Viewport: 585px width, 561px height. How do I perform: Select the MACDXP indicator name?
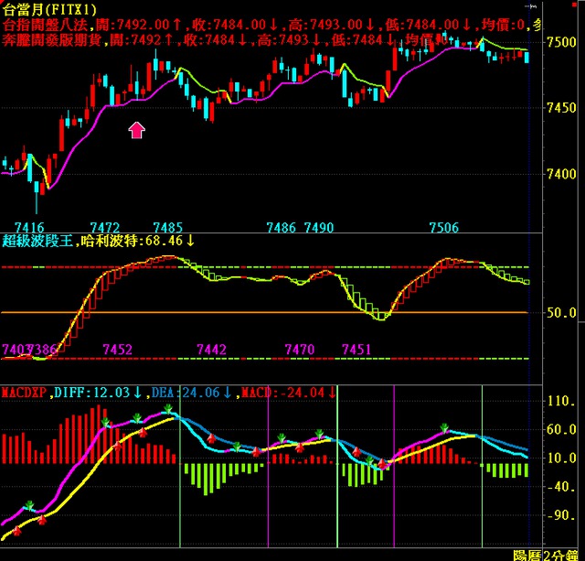24,393
